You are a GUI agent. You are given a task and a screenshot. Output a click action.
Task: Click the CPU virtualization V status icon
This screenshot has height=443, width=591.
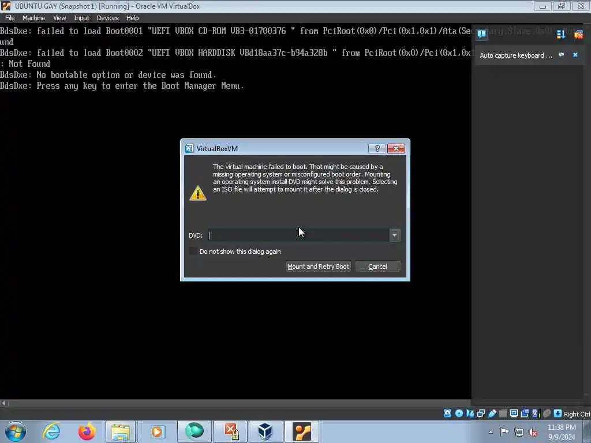coord(536,413)
